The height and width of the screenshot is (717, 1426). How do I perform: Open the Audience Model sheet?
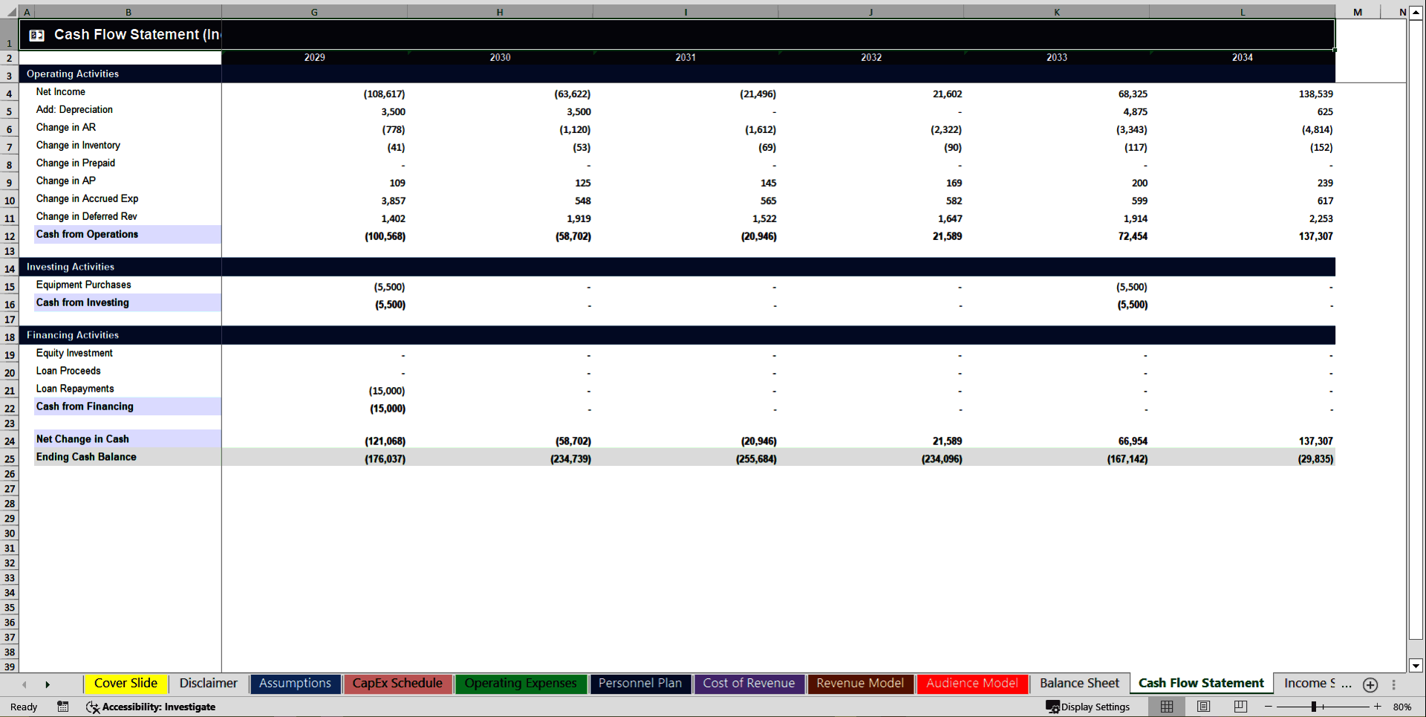pyautogui.click(x=972, y=684)
